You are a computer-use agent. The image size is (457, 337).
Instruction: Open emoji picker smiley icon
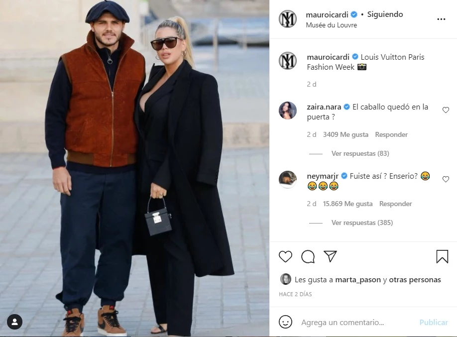[285, 322]
